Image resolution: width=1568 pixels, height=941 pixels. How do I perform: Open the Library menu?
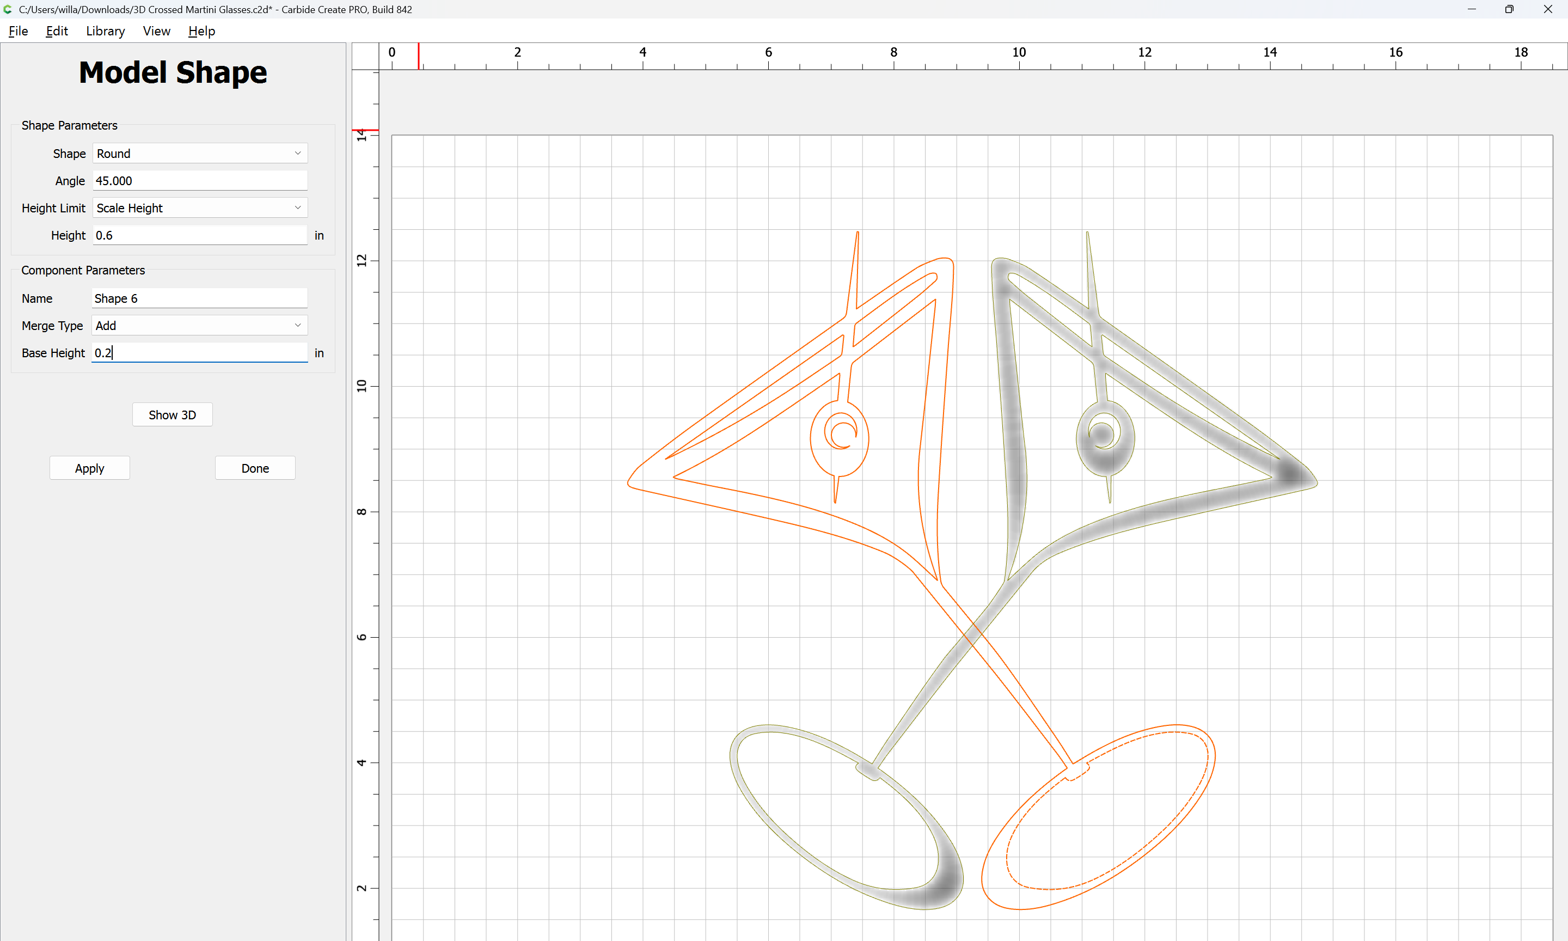tap(105, 31)
